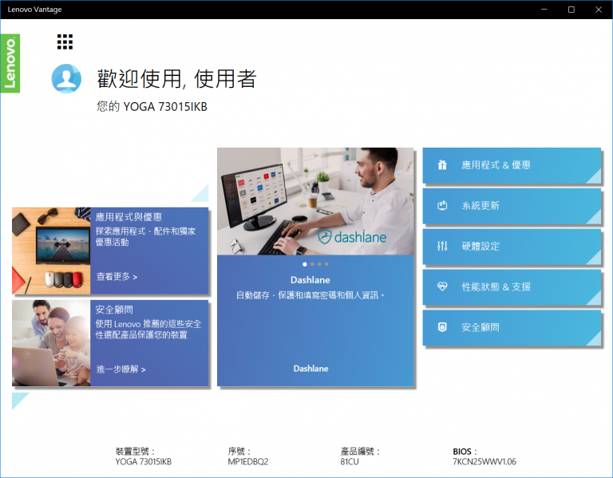Viewport: 613px width, 478px height.
Task: Click the product number 81CU
Action: [x=350, y=461]
